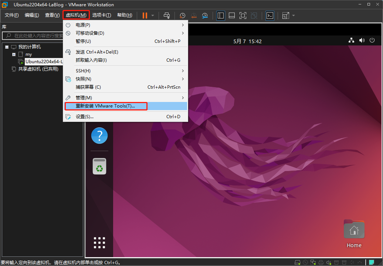
Task: Expand the 管理(M) submenu
Action: [126, 98]
